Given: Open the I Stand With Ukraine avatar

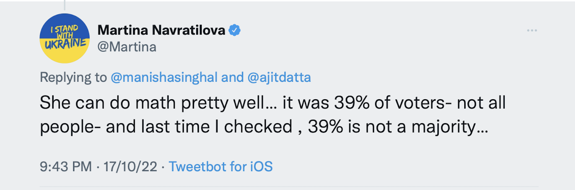Looking at the screenshot, I should point(65,39).
